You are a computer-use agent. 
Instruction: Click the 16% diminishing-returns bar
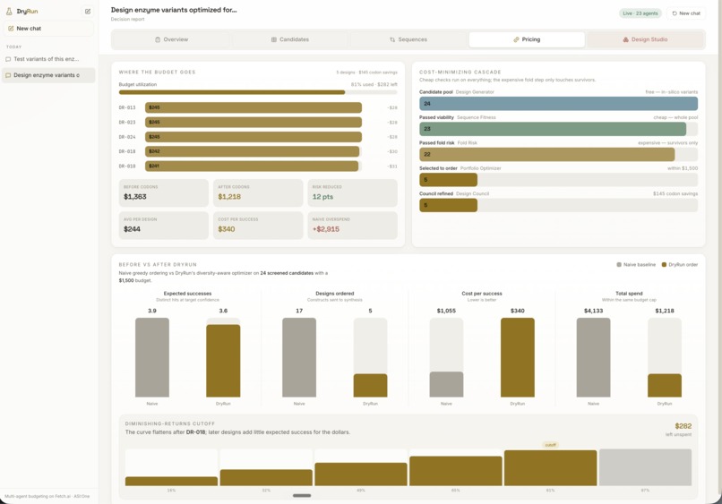pyautogui.click(x=171, y=481)
